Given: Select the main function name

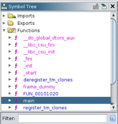Looking at the screenshot, I should pos(29,101).
